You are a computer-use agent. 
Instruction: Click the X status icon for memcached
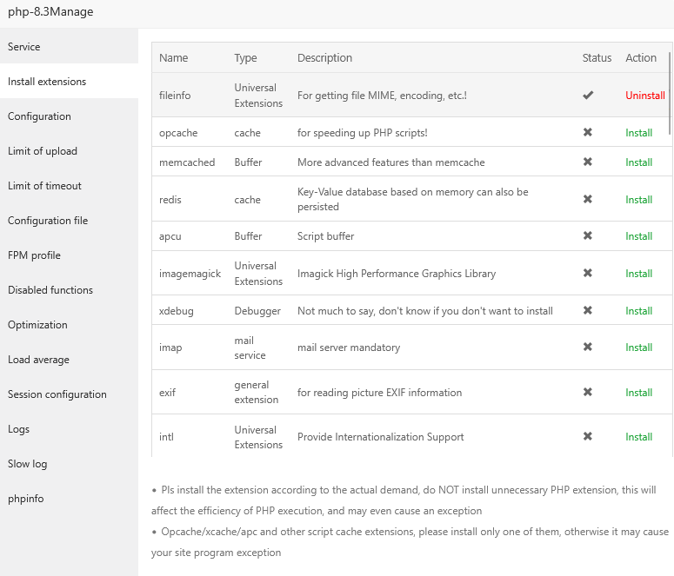[588, 162]
